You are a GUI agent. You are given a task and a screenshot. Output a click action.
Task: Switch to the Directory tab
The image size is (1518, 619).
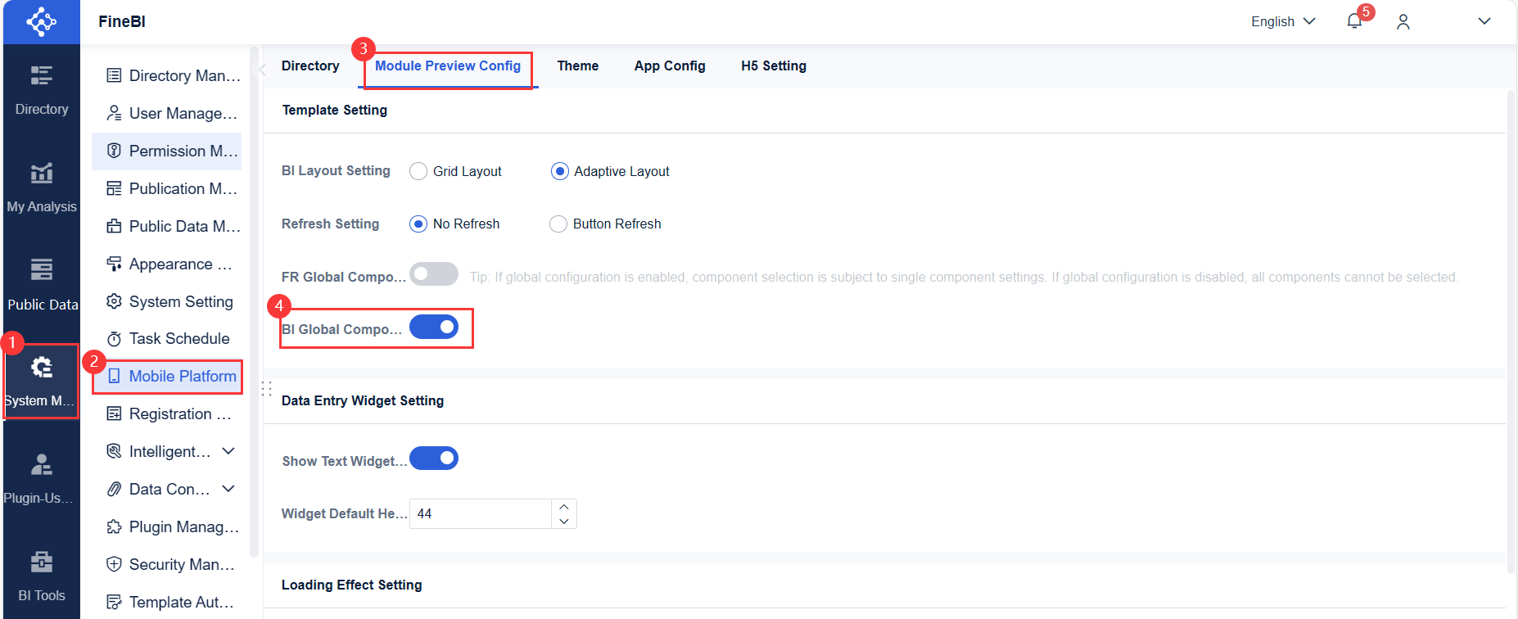(x=310, y=66)
